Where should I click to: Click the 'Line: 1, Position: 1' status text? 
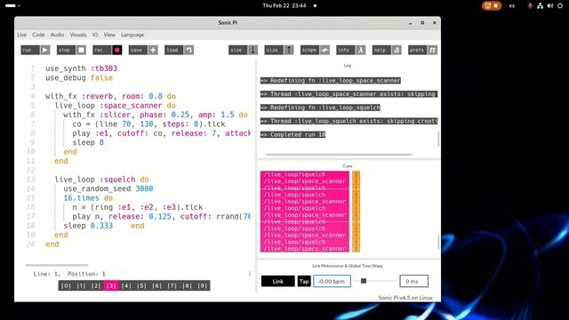69,274
